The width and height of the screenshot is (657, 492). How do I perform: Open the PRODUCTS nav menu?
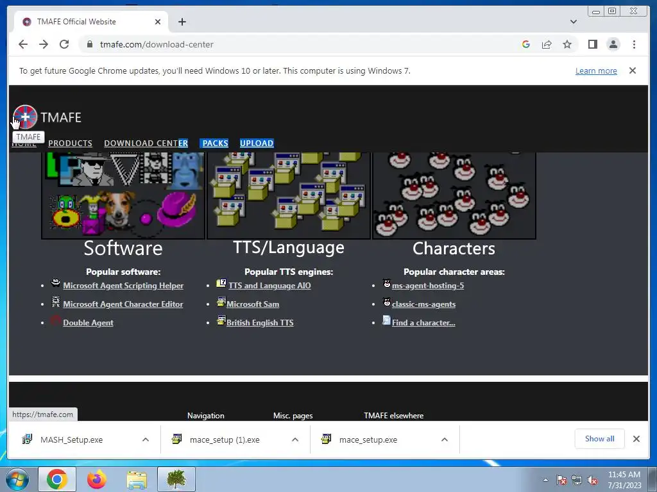[x=70, y=143]
